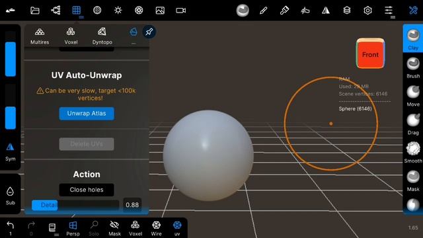Open the Misc topology tab icon

134,32
